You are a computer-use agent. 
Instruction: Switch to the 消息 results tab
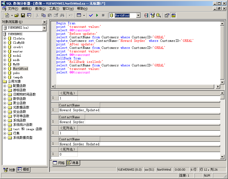click(x=73, y=163)
